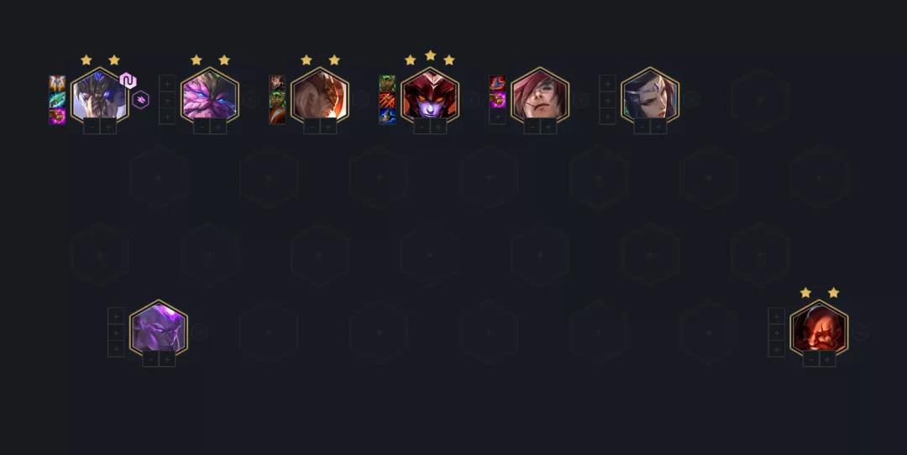
Task: Increase star level of red-haired champion with plus
Action: pos(548,126)
